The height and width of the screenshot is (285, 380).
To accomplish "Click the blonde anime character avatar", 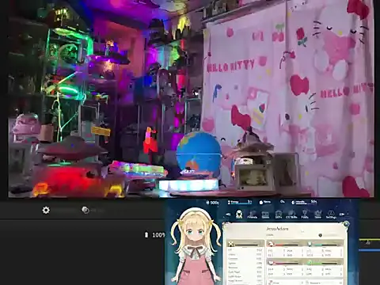I will 196,245.
